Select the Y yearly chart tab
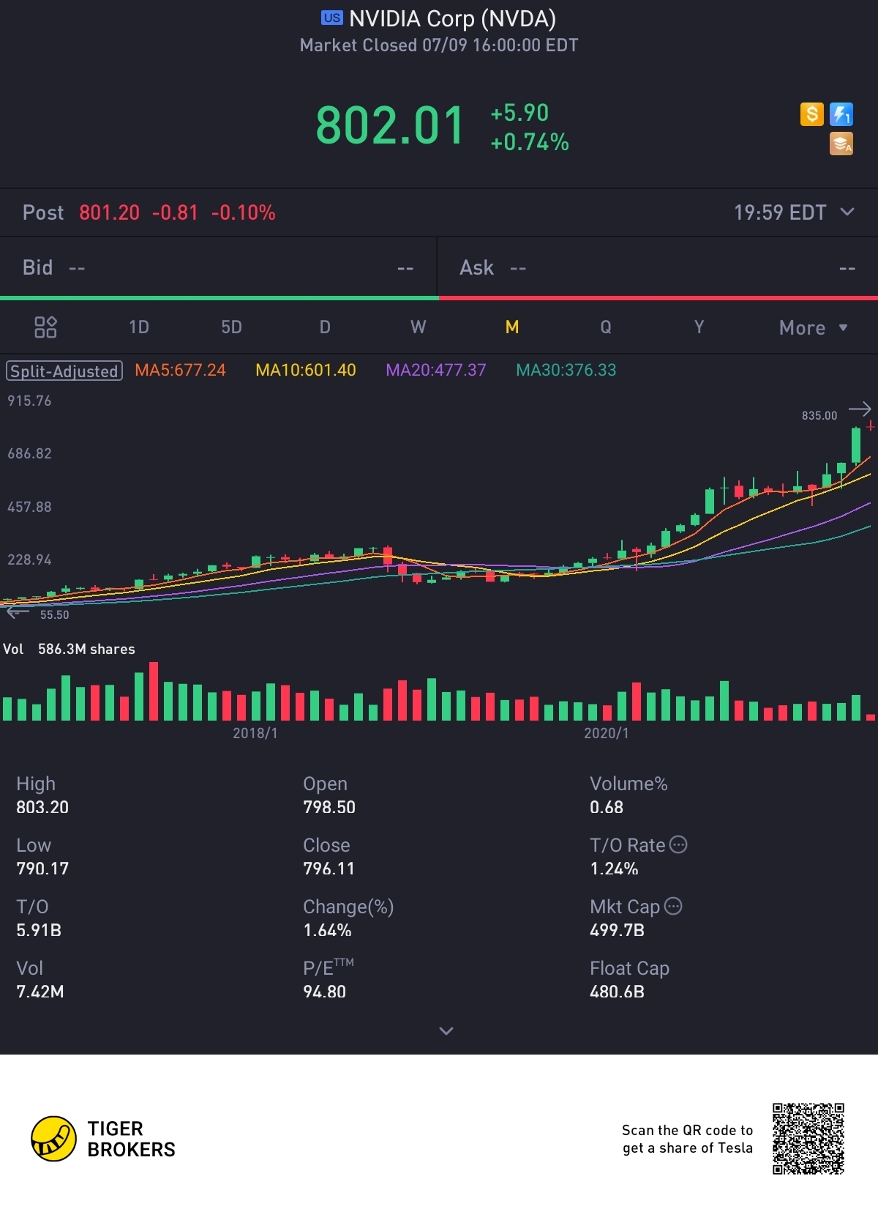The image size is (878, 1223). 699,327
